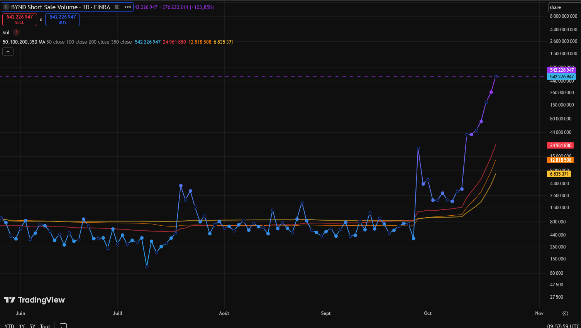Switch to the 5Y date range
This screenshot has height=328, width=581.
pyautogui.click(x=32, y=326)
